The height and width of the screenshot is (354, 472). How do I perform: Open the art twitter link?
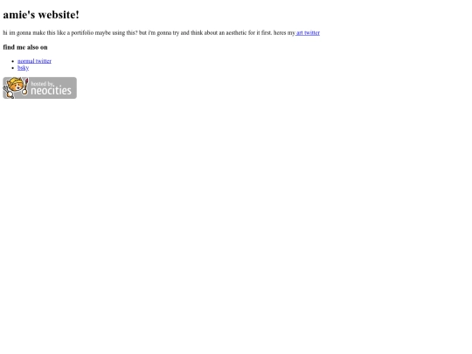coord(308,33)
